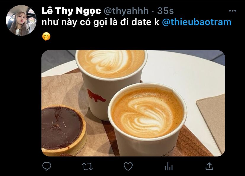This screenshot has width=245, height=176.
Task: Share the tweet via upload arrow icon
Action: tap(209, 166)
